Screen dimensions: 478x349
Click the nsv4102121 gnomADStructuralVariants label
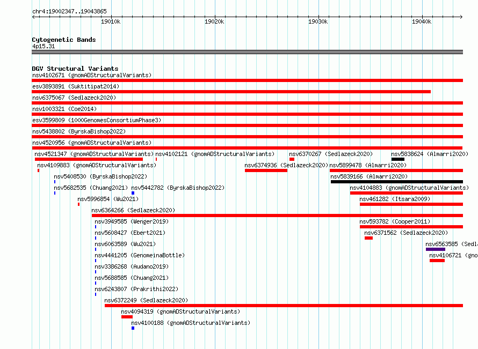pyautogui.click(x=215, y=154)
